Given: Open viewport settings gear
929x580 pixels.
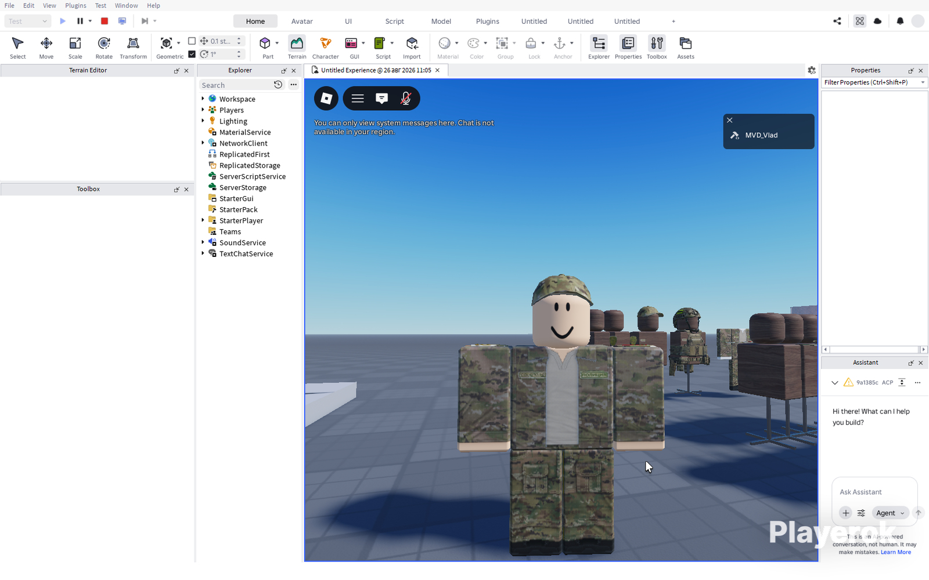Looking at the screenshot, I should point(812,70).
